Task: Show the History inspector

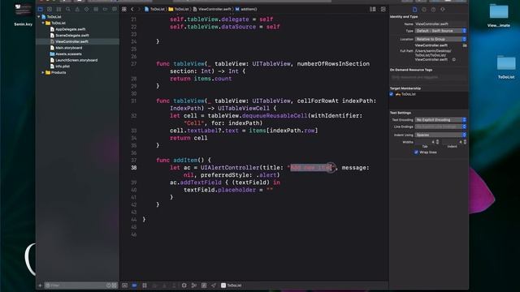Action: point(424,10)
